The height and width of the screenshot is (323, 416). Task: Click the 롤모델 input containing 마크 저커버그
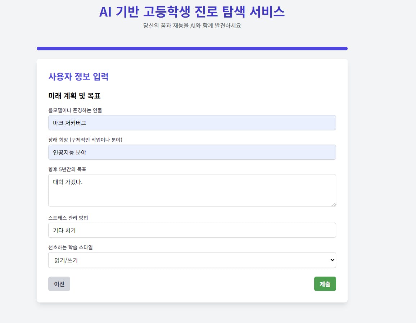[x=192, y=123]
